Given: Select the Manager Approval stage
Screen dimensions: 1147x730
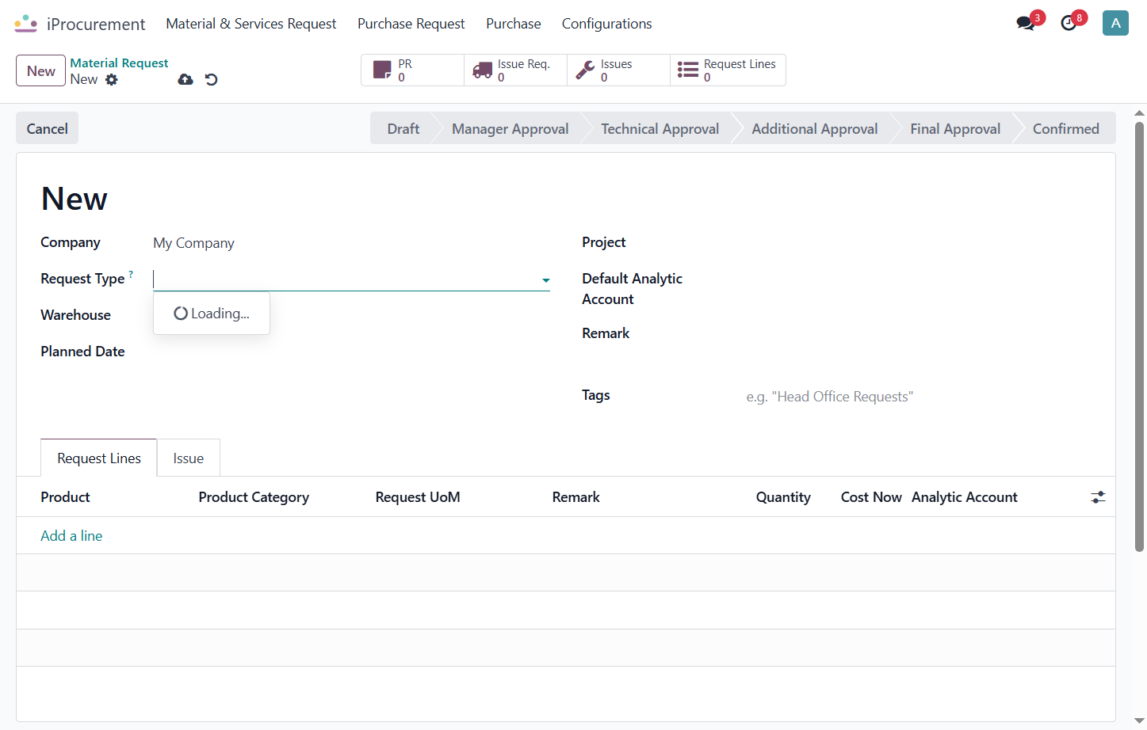Looking at the screenshot, I should point(510,128).
